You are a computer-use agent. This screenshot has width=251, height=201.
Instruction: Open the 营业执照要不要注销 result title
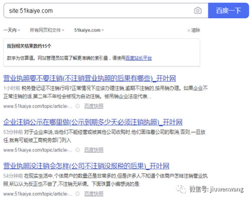click(x=89, y=78)
